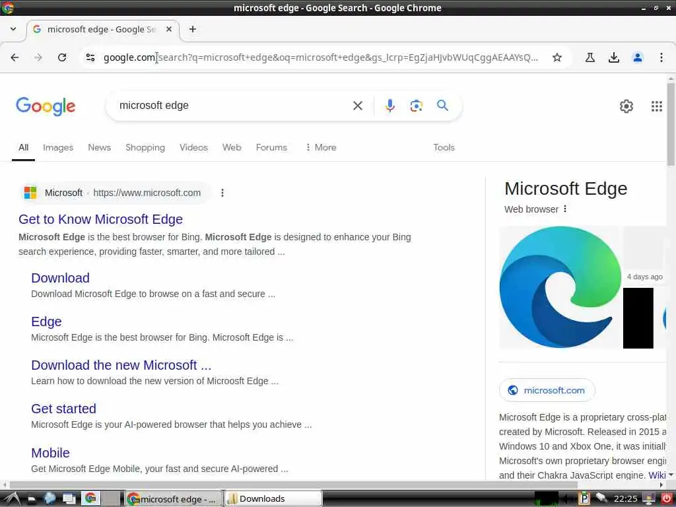This screenshot has width=676, height=507.
Task: View site information icon in address bar
Action: pyautogui.click(x=90, y=57)
